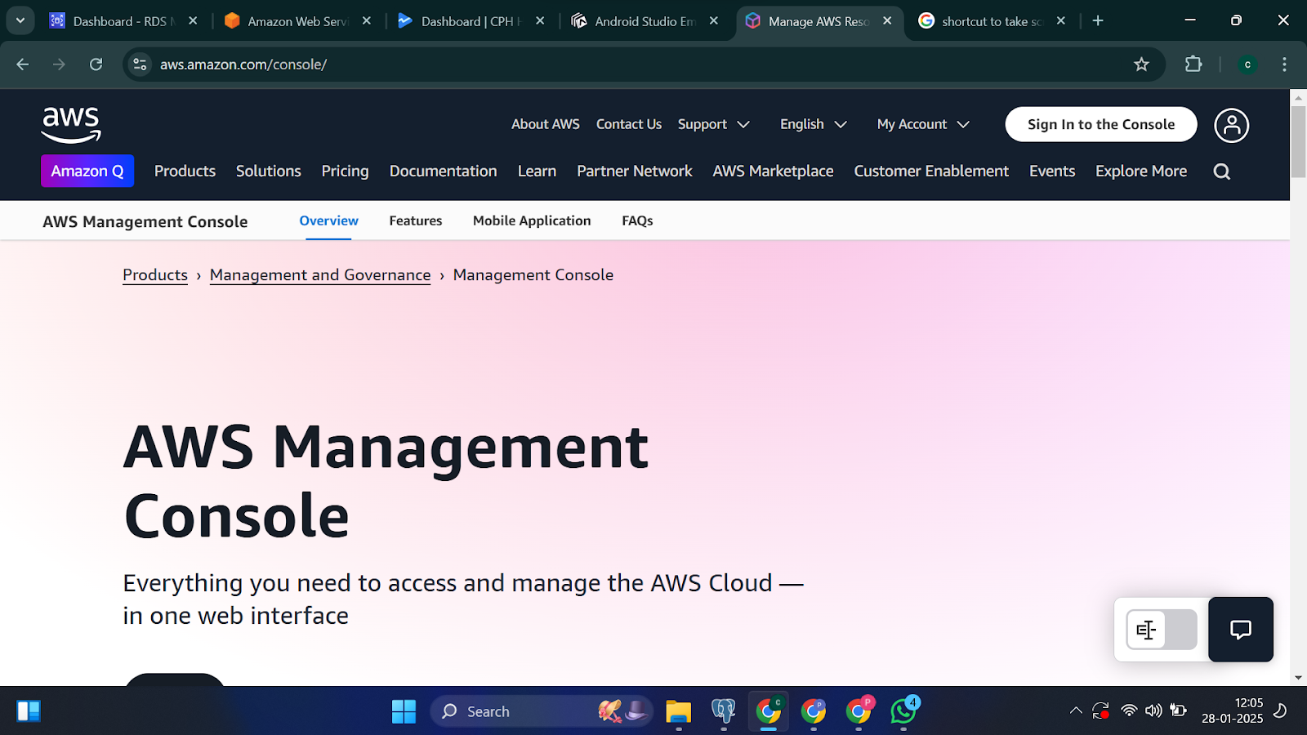
Task: Click the AWS logo
Action: (x=71, y=125)
